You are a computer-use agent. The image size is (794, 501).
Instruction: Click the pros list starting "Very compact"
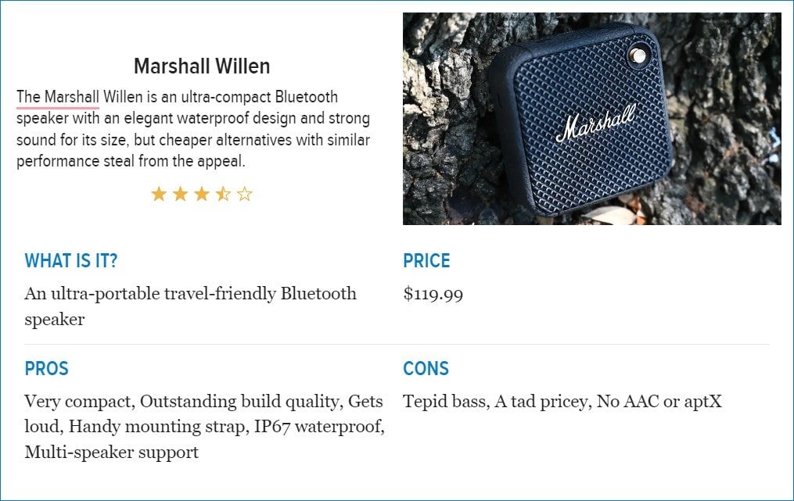pos(203,427)
